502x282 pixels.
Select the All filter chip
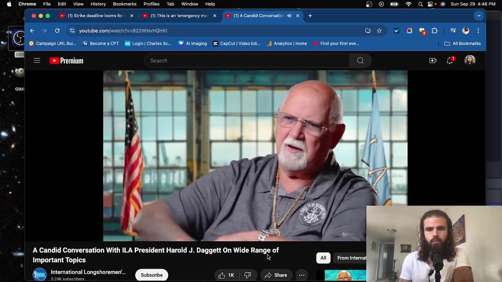323,258
